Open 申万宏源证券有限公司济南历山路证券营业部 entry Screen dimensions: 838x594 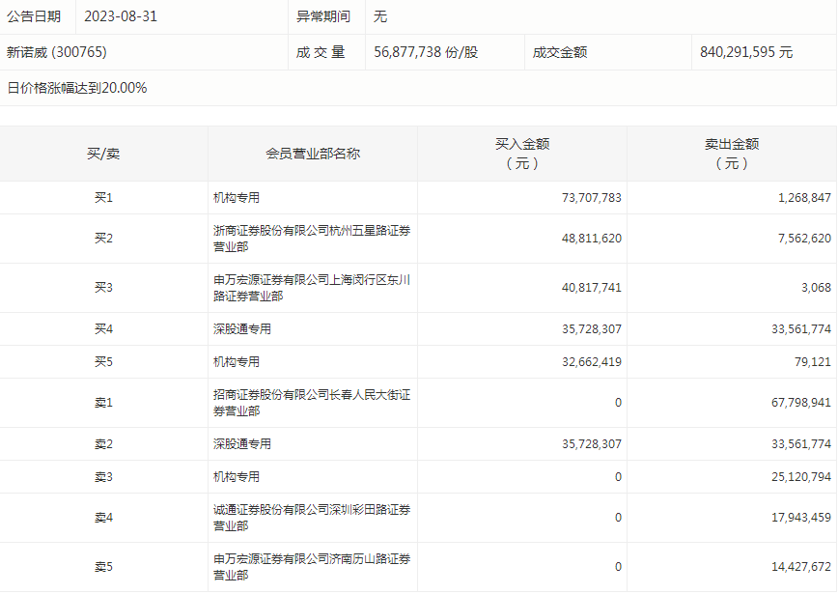(x=312, y=567)
